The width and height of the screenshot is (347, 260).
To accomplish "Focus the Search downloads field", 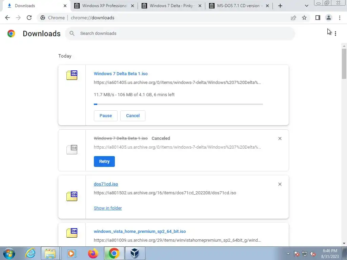I will (180, 34).
